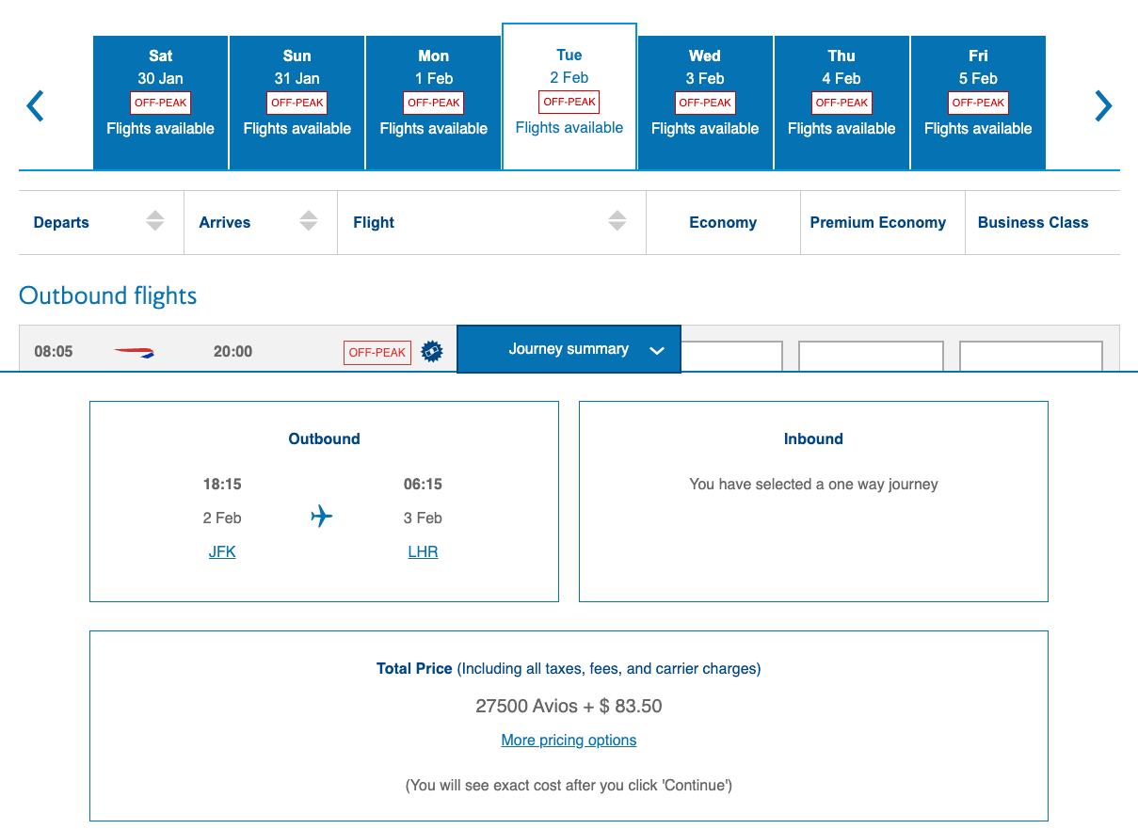Viewport: 1138px width, 829px height.
Task: Click the reward ticket badge icon on the flight row
Action: pos(431,351)
